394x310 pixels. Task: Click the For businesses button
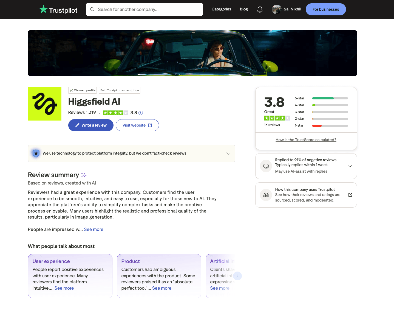point(326,9)
